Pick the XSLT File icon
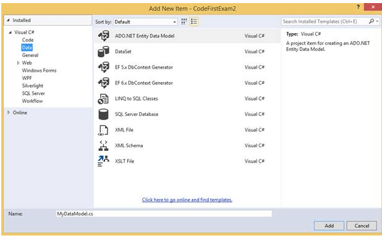Screen dimensions: 382x238 click(x=103, y=161)
